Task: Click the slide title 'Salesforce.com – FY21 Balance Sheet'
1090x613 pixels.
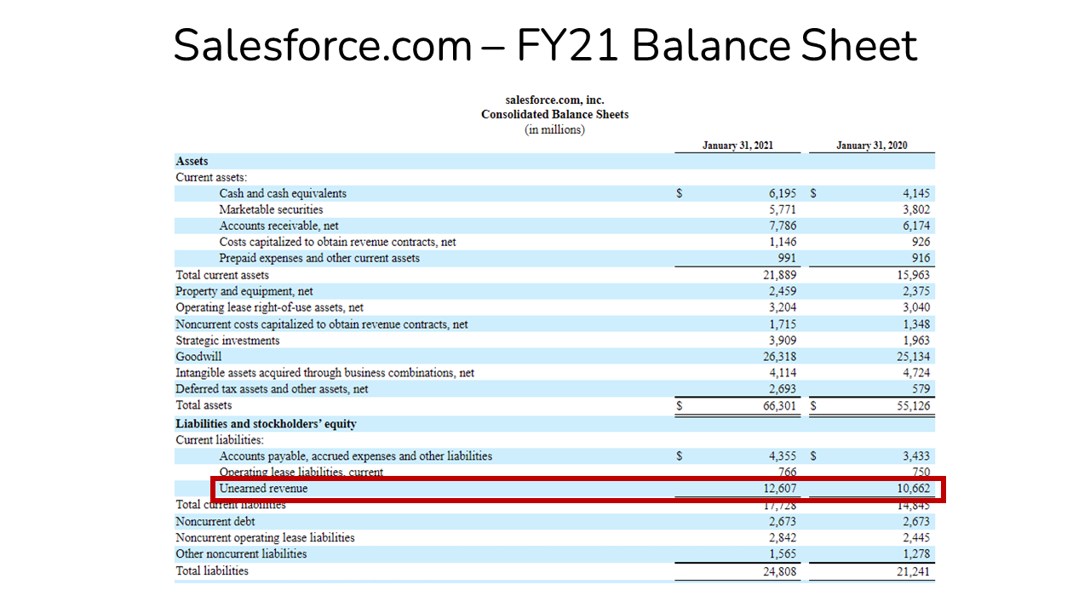Action: point(545,44)
